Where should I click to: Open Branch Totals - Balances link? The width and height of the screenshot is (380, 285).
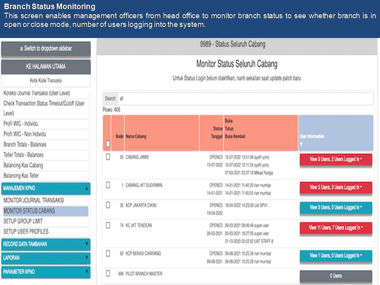[25, 144]
